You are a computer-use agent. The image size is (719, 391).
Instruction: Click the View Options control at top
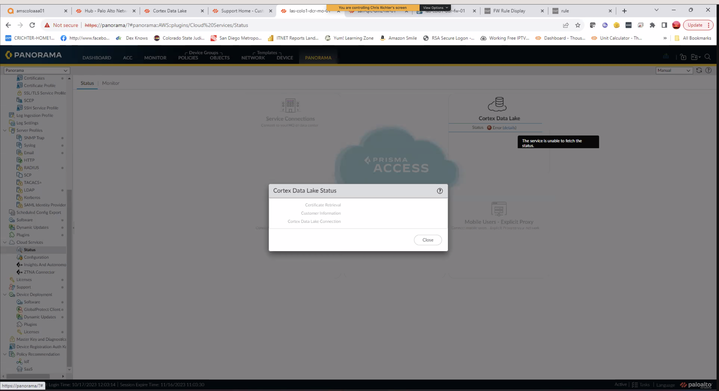(435, 7)
